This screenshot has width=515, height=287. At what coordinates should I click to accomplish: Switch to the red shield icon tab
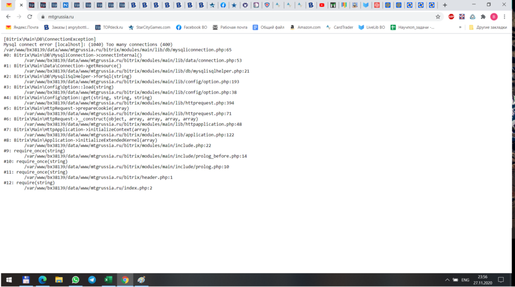point(267,5)
